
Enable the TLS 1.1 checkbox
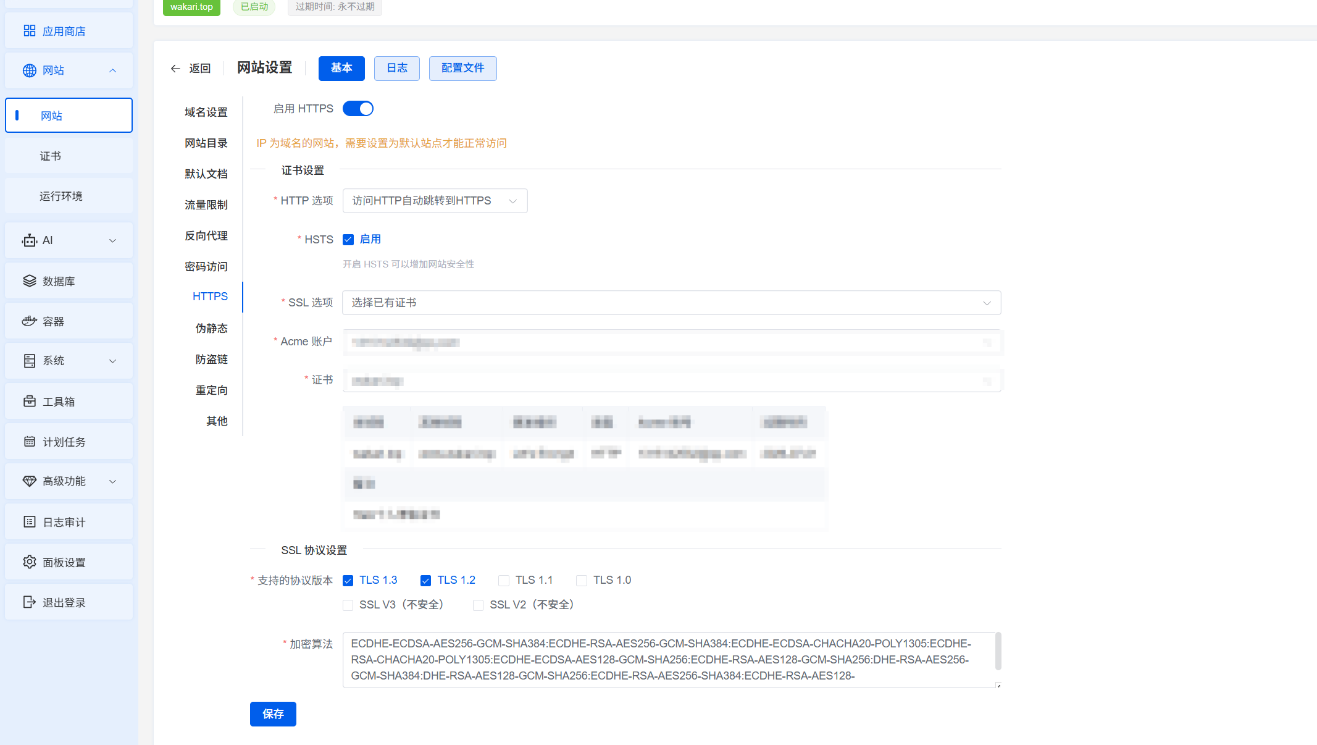tap(504, 581)
